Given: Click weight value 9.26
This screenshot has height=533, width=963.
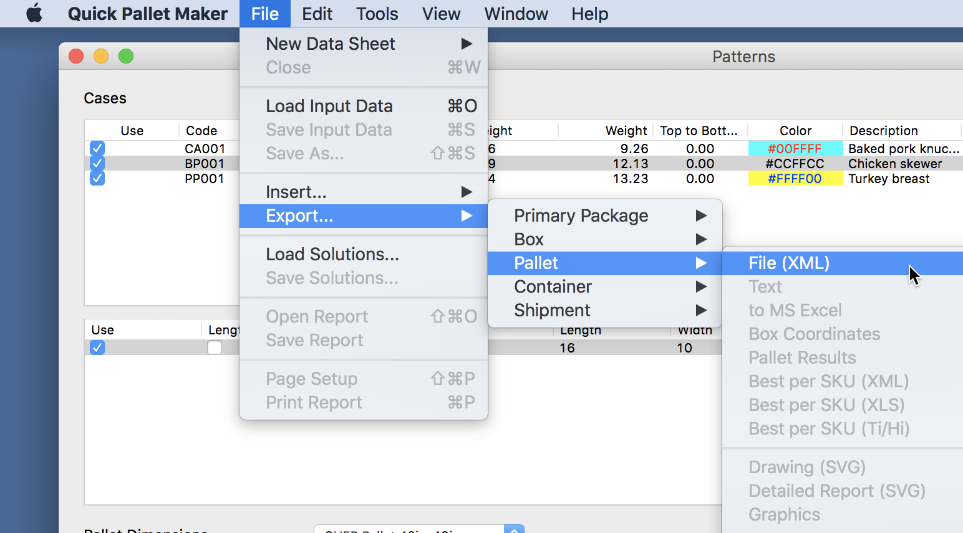Looking at the screenshot, I should tap(634, 149).
